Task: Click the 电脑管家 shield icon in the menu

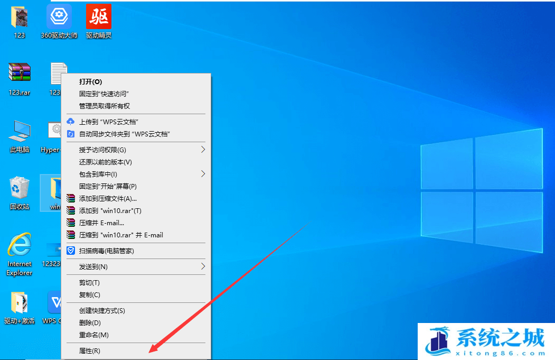Action: pyautogui.click(x=71, y=251)
